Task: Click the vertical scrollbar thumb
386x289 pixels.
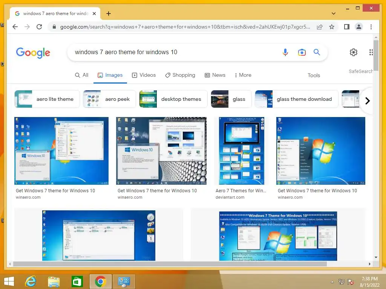Action: (376, 56)
